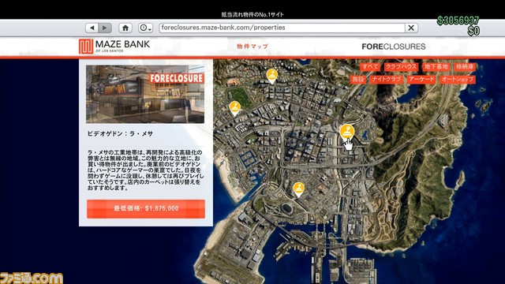
Task: Select the arcade pin near Davis stadium
Action: (298, 189)
